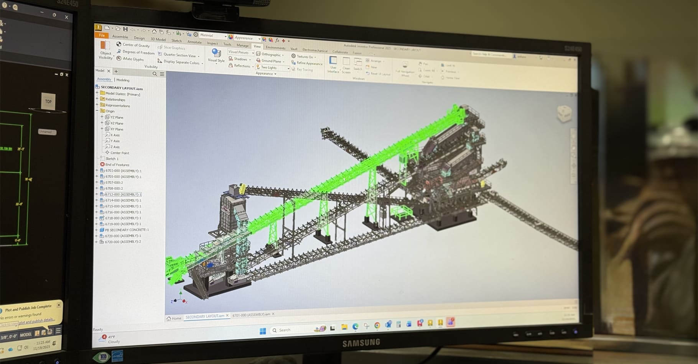Click the Reflections icon
Image resolution: width=698 pixels, height=364 pixels.
click(x=230, y=66)
